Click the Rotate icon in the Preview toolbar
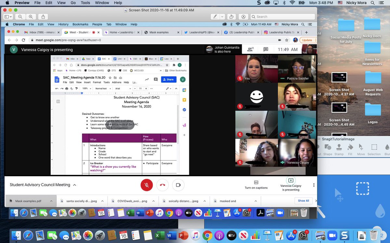Screen dimensions: 390x243 tap(231, 17)
